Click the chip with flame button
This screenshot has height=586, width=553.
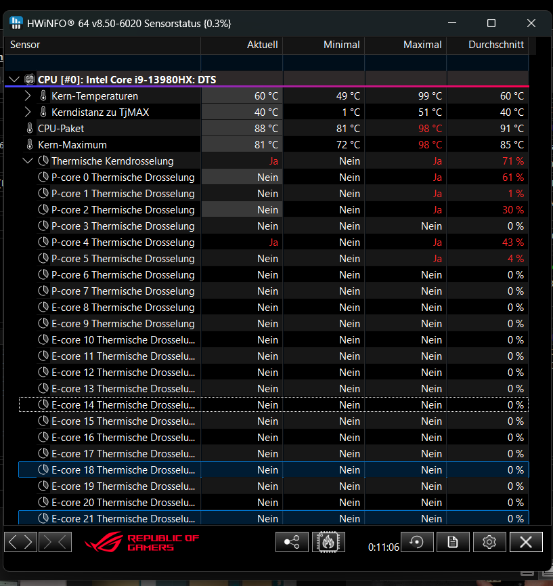click(x=328, y=542)
